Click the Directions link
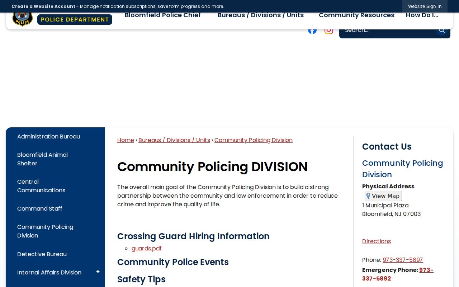Viewport: 459px width, 287px height. [377, 241]
